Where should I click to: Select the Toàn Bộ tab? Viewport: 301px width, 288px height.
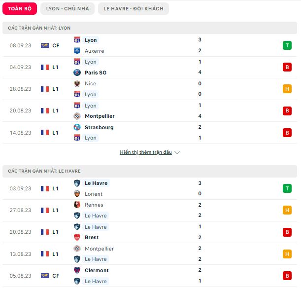20,9
